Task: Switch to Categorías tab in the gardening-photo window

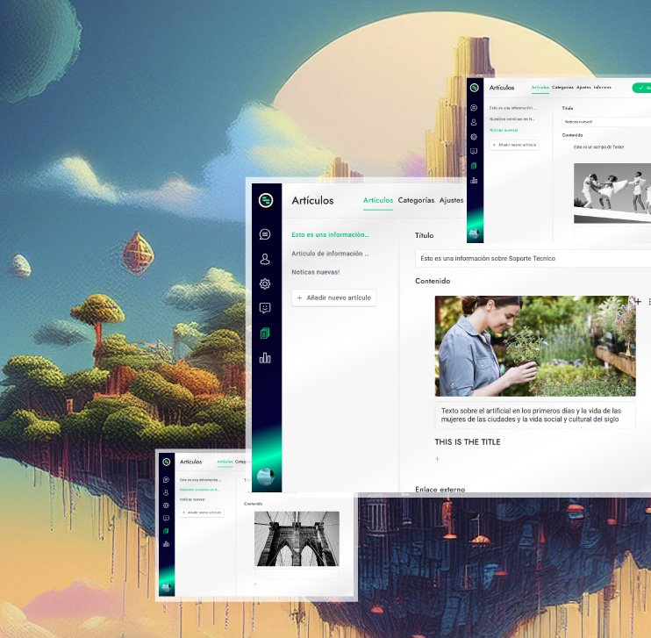Action: tap(416, 200)
